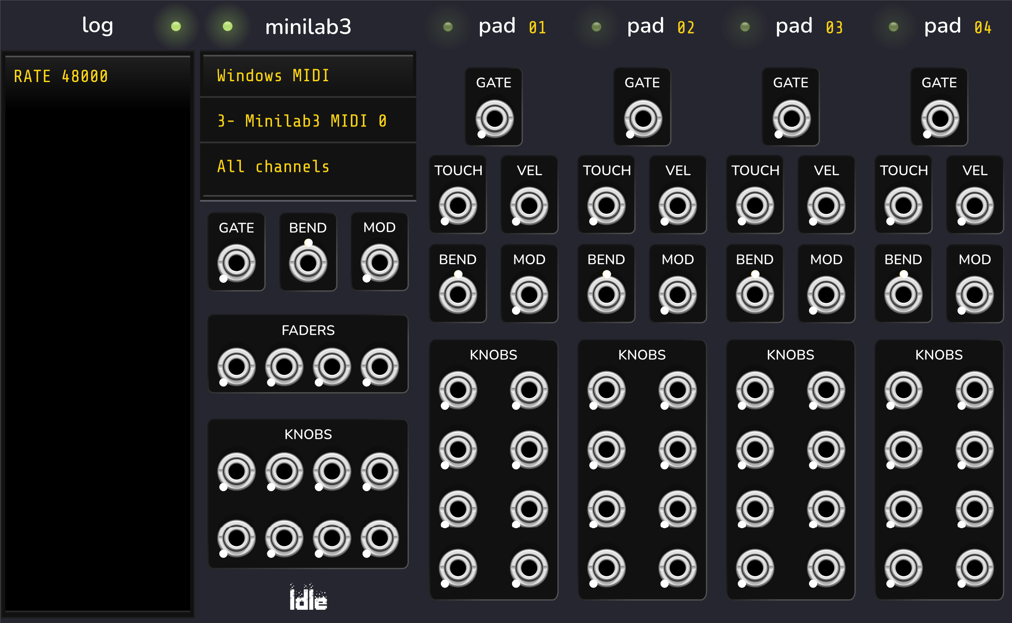Select the log panel header
The image size is (1012, 623).
[97, 26]
